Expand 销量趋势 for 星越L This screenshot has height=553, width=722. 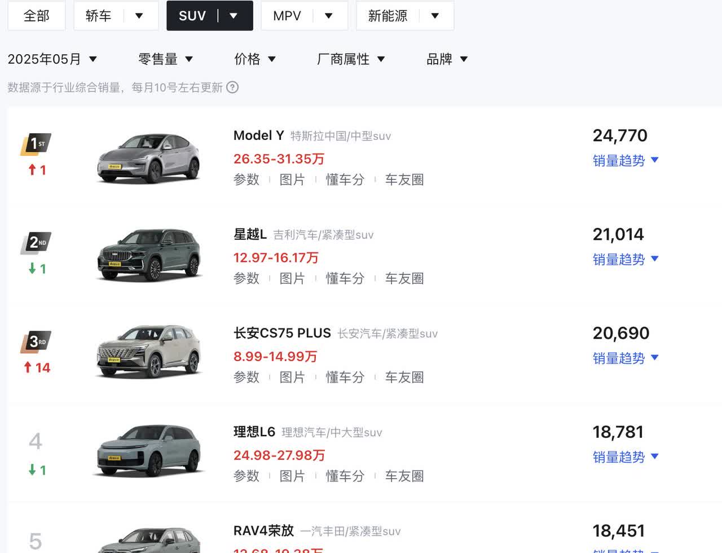click(x=626, y=260)
